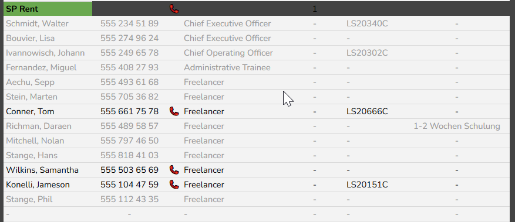Click license plate LS20340C

click(367, 23)
